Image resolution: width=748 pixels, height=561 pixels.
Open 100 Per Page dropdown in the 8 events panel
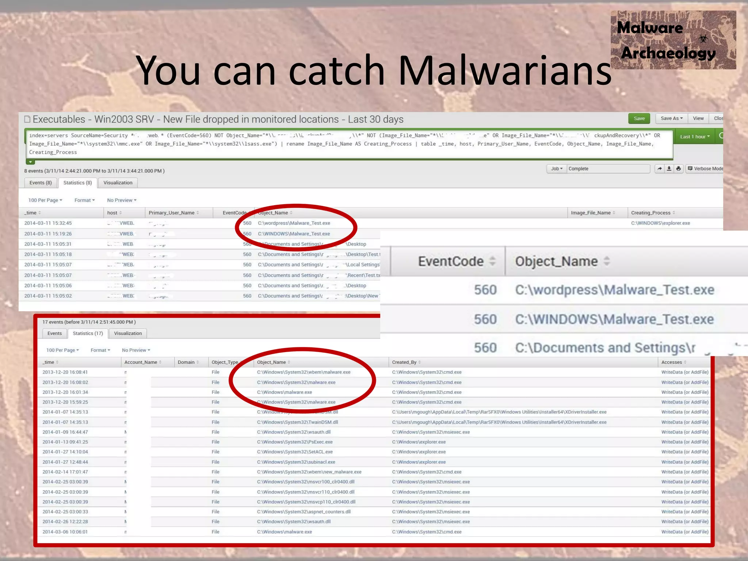[x=45, y=200]
